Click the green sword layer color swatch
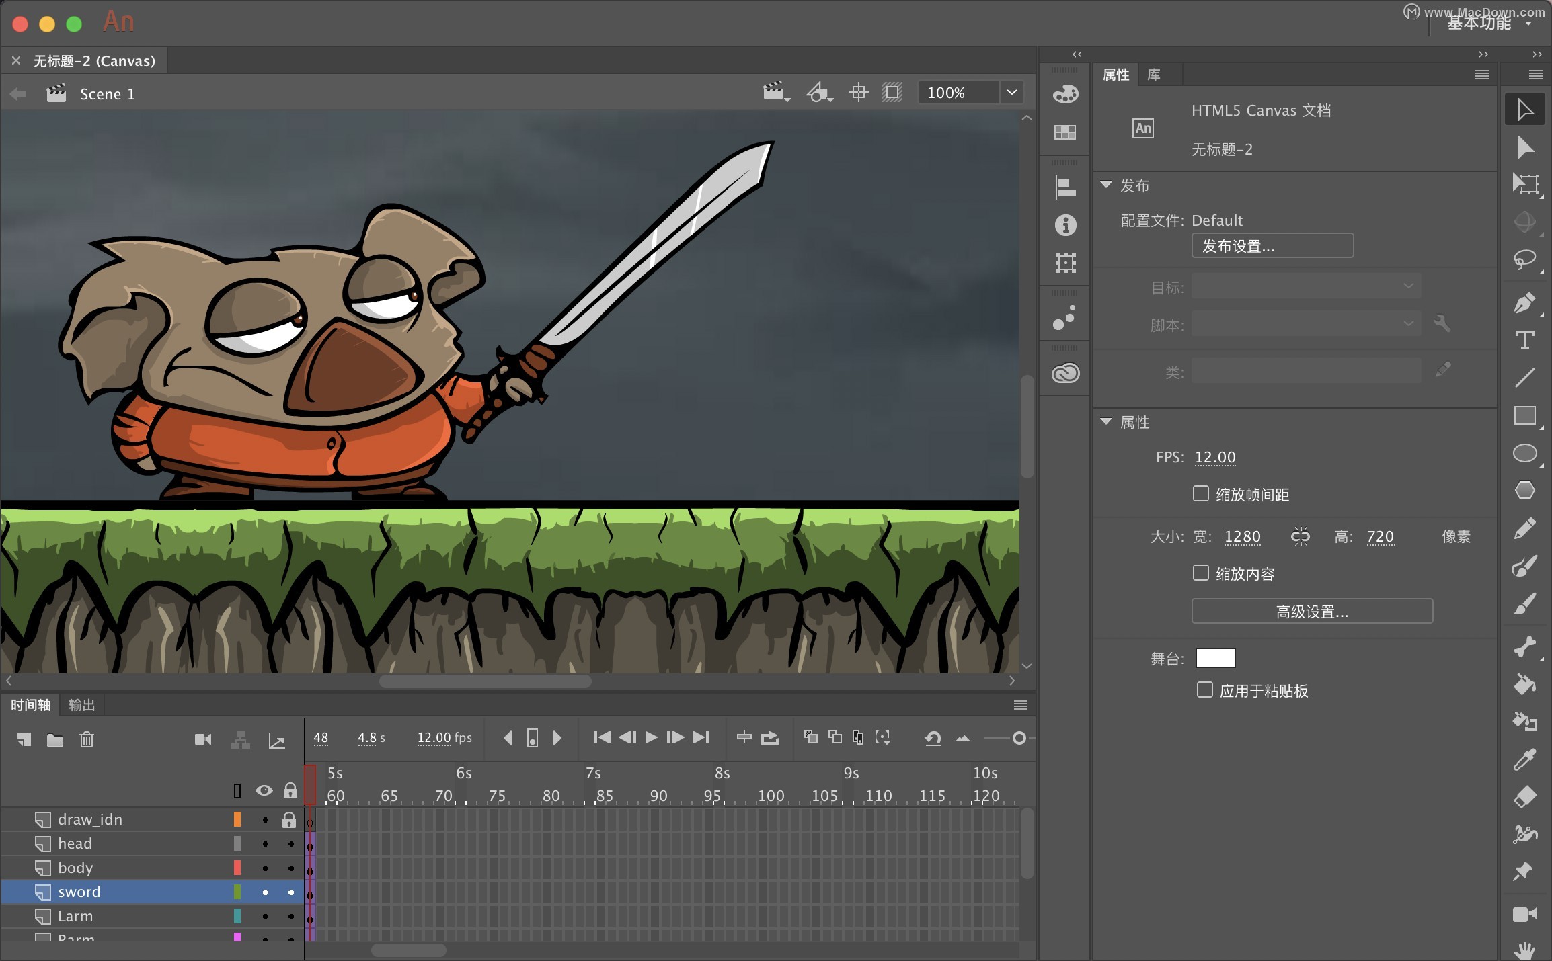 tap(237, 892)
